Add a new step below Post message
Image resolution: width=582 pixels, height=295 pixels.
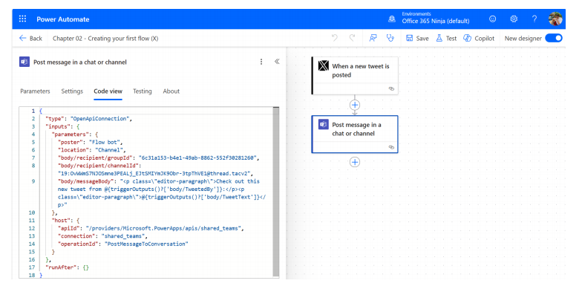pyautogui.click(x=355, y=162)
